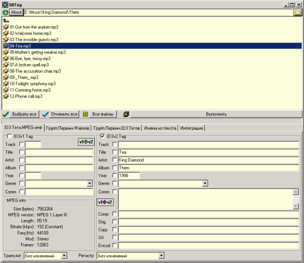Click green checkmark icon for Выбрать все

tap(6, 114)
